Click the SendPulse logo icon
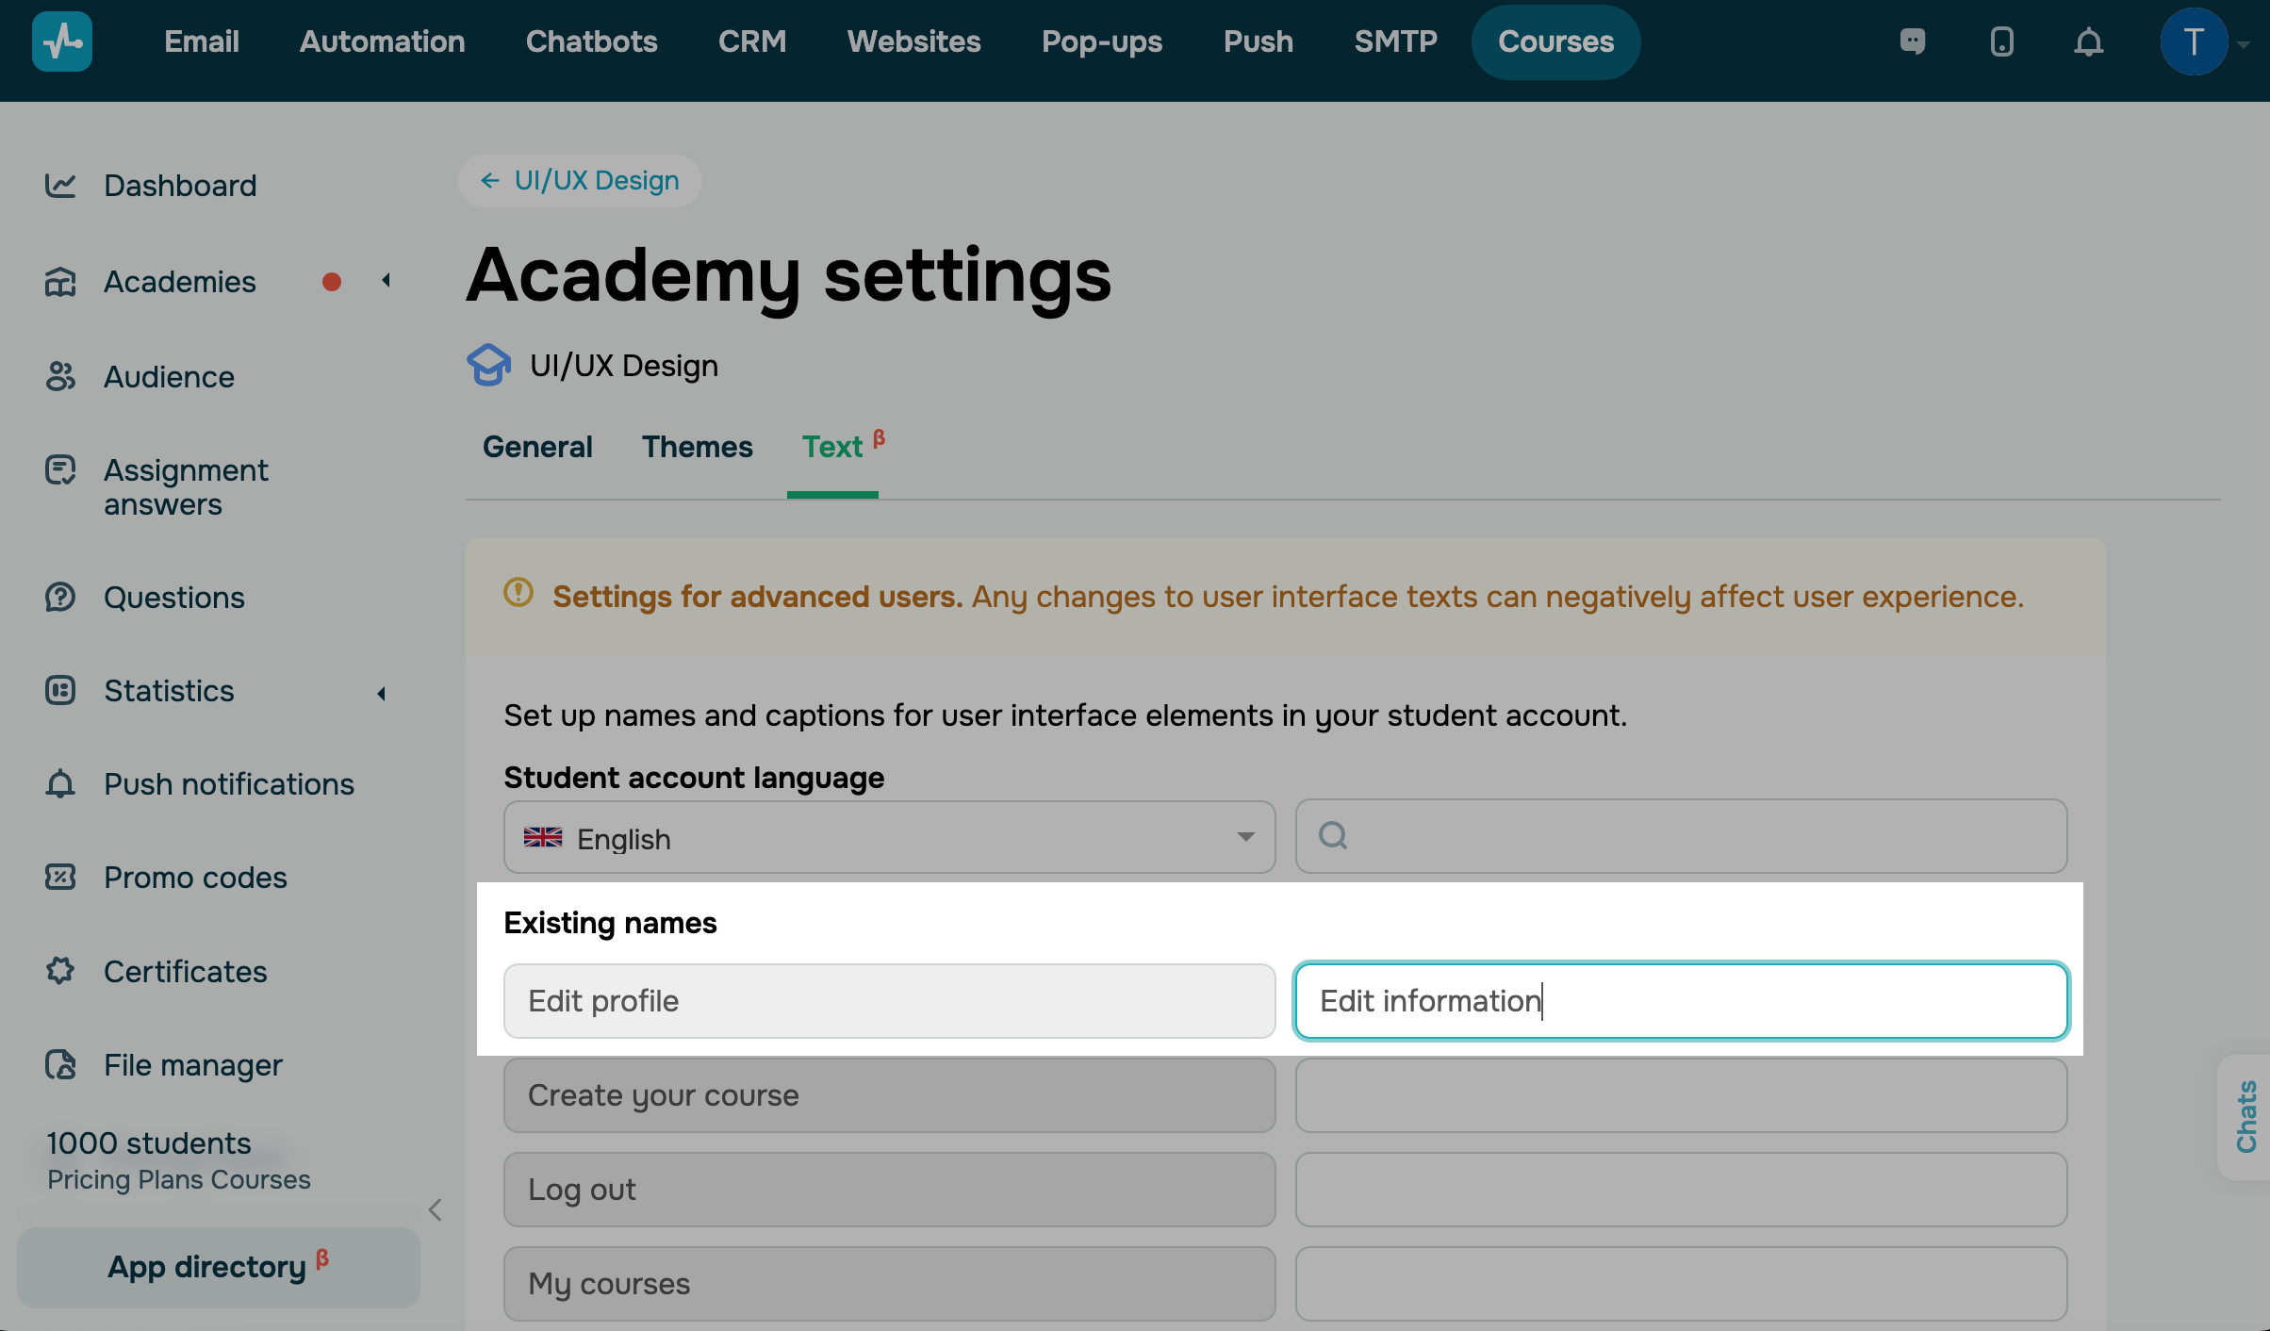The height and width of the screenshot is (1331, 2270). pyautogui.click(x=62, y=41)
